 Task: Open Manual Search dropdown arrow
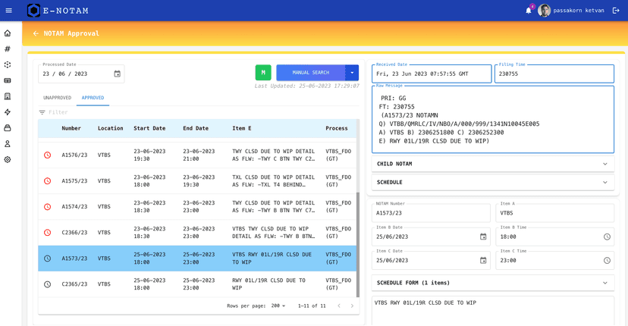click(x=352, y=73)
